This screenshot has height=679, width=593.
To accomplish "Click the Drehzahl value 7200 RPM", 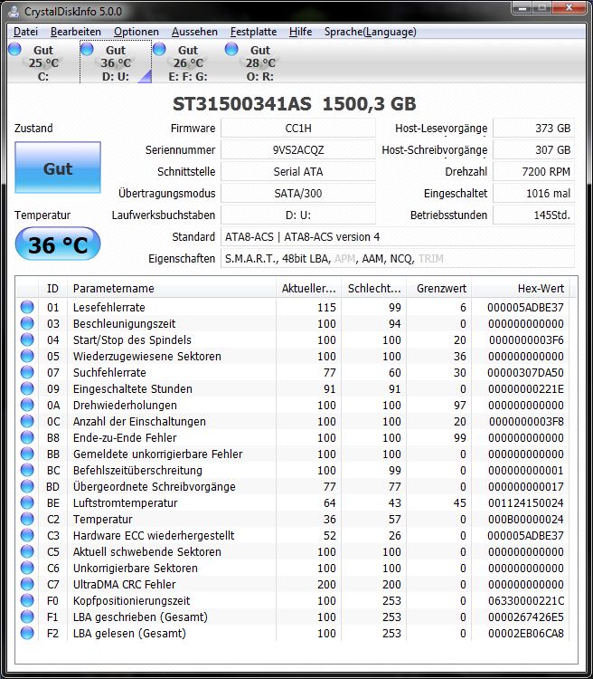I will (x=533, y=171).
